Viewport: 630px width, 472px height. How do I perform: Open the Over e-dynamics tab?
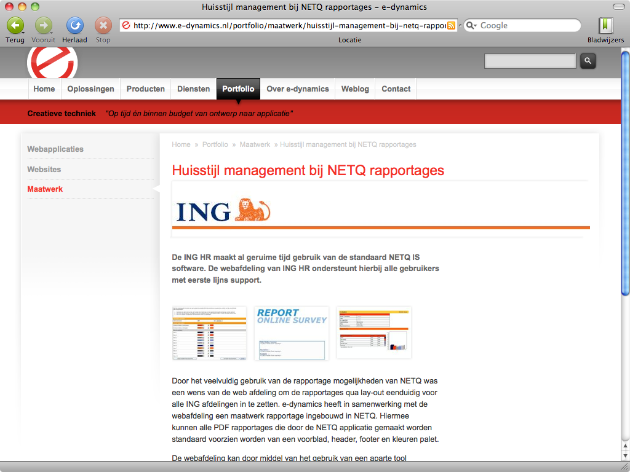pos(298,88)
